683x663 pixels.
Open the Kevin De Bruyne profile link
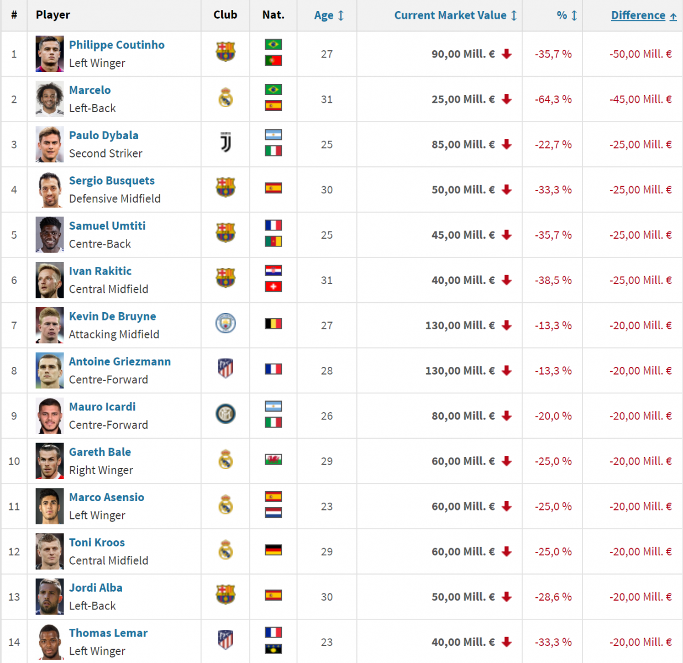pyautogui.click(x=112, y=316)
